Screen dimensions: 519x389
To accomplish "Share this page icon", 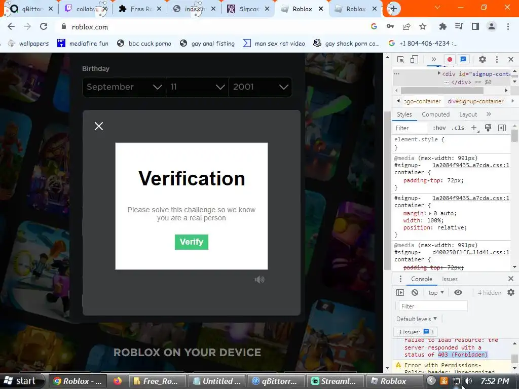I will pyautogui.click(x=406, y=26).
